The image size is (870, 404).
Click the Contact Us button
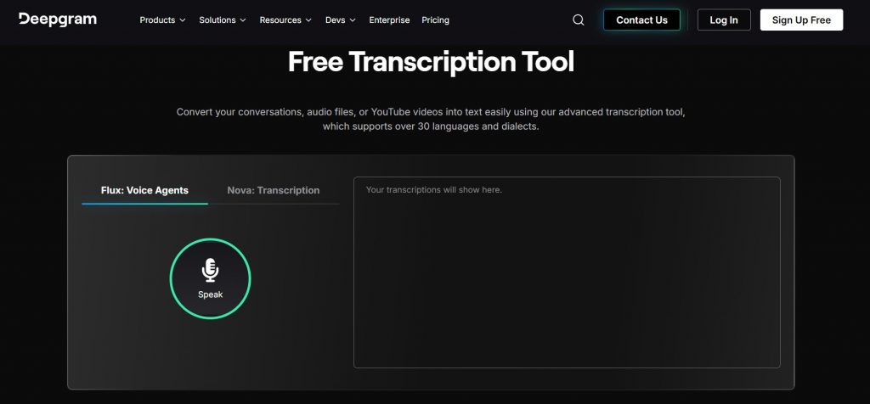pyautogui.click(x=642, y=20)
